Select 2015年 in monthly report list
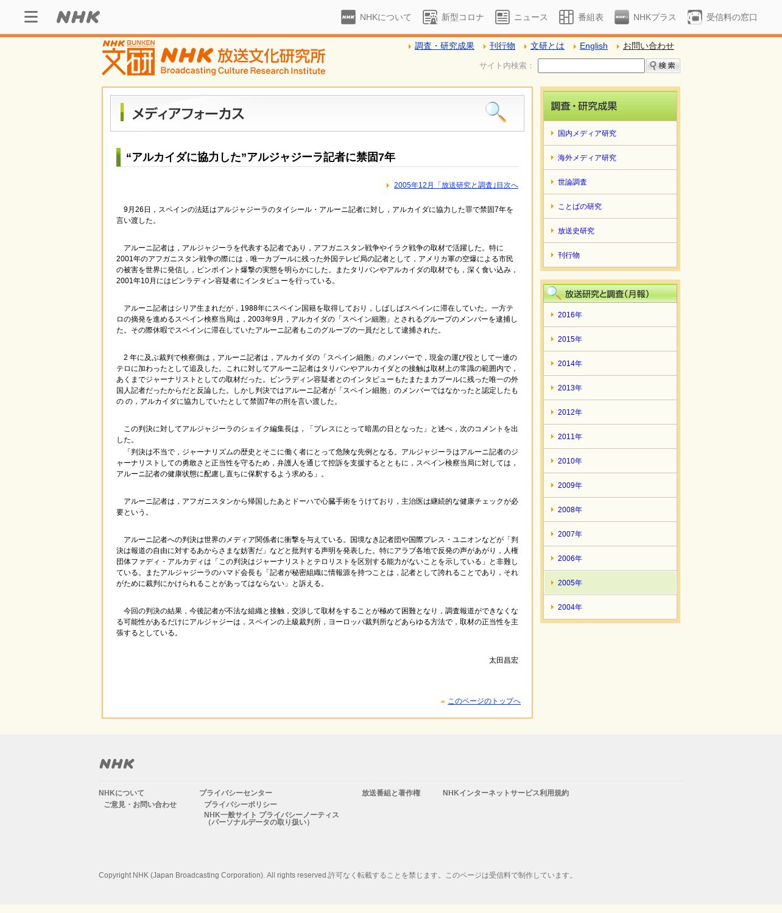Viewport: 782px width, 913px height. click(610, 339)
